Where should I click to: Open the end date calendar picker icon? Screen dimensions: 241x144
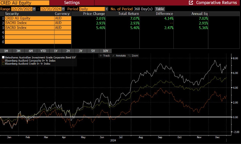[63, 9]
